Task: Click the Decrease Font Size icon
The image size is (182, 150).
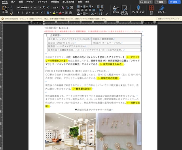Action: [x=48, y=7]
